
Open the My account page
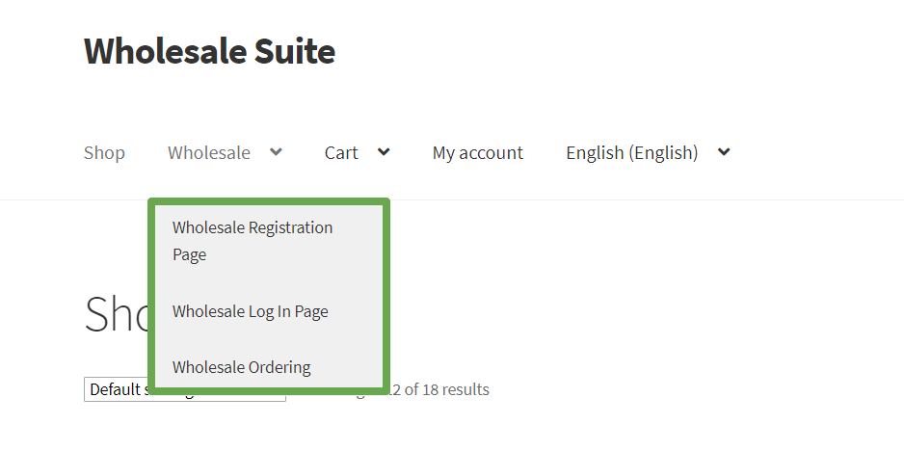coord(477,153)
